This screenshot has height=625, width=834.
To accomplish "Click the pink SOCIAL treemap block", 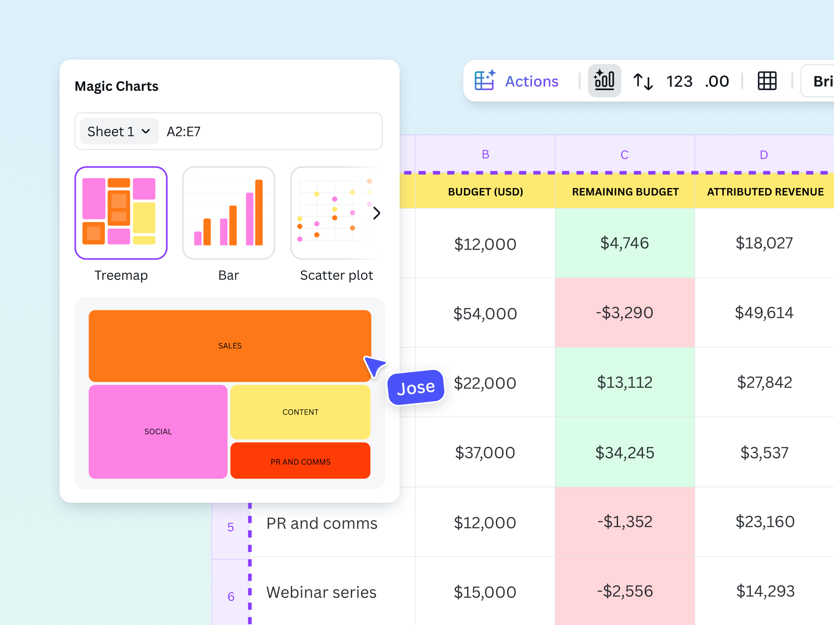I will point(158,432).
